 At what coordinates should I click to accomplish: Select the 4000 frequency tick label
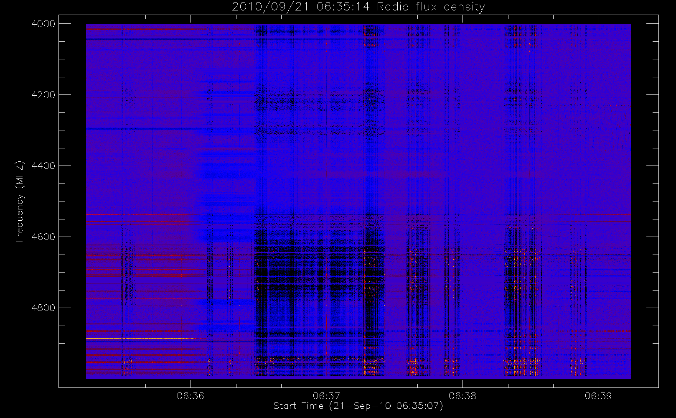coord(43,24)
